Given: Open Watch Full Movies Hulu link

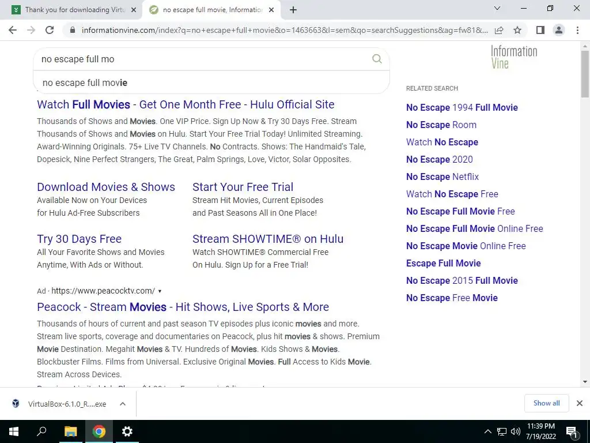Looking at the screenshot, I should [x=186, y=104].
